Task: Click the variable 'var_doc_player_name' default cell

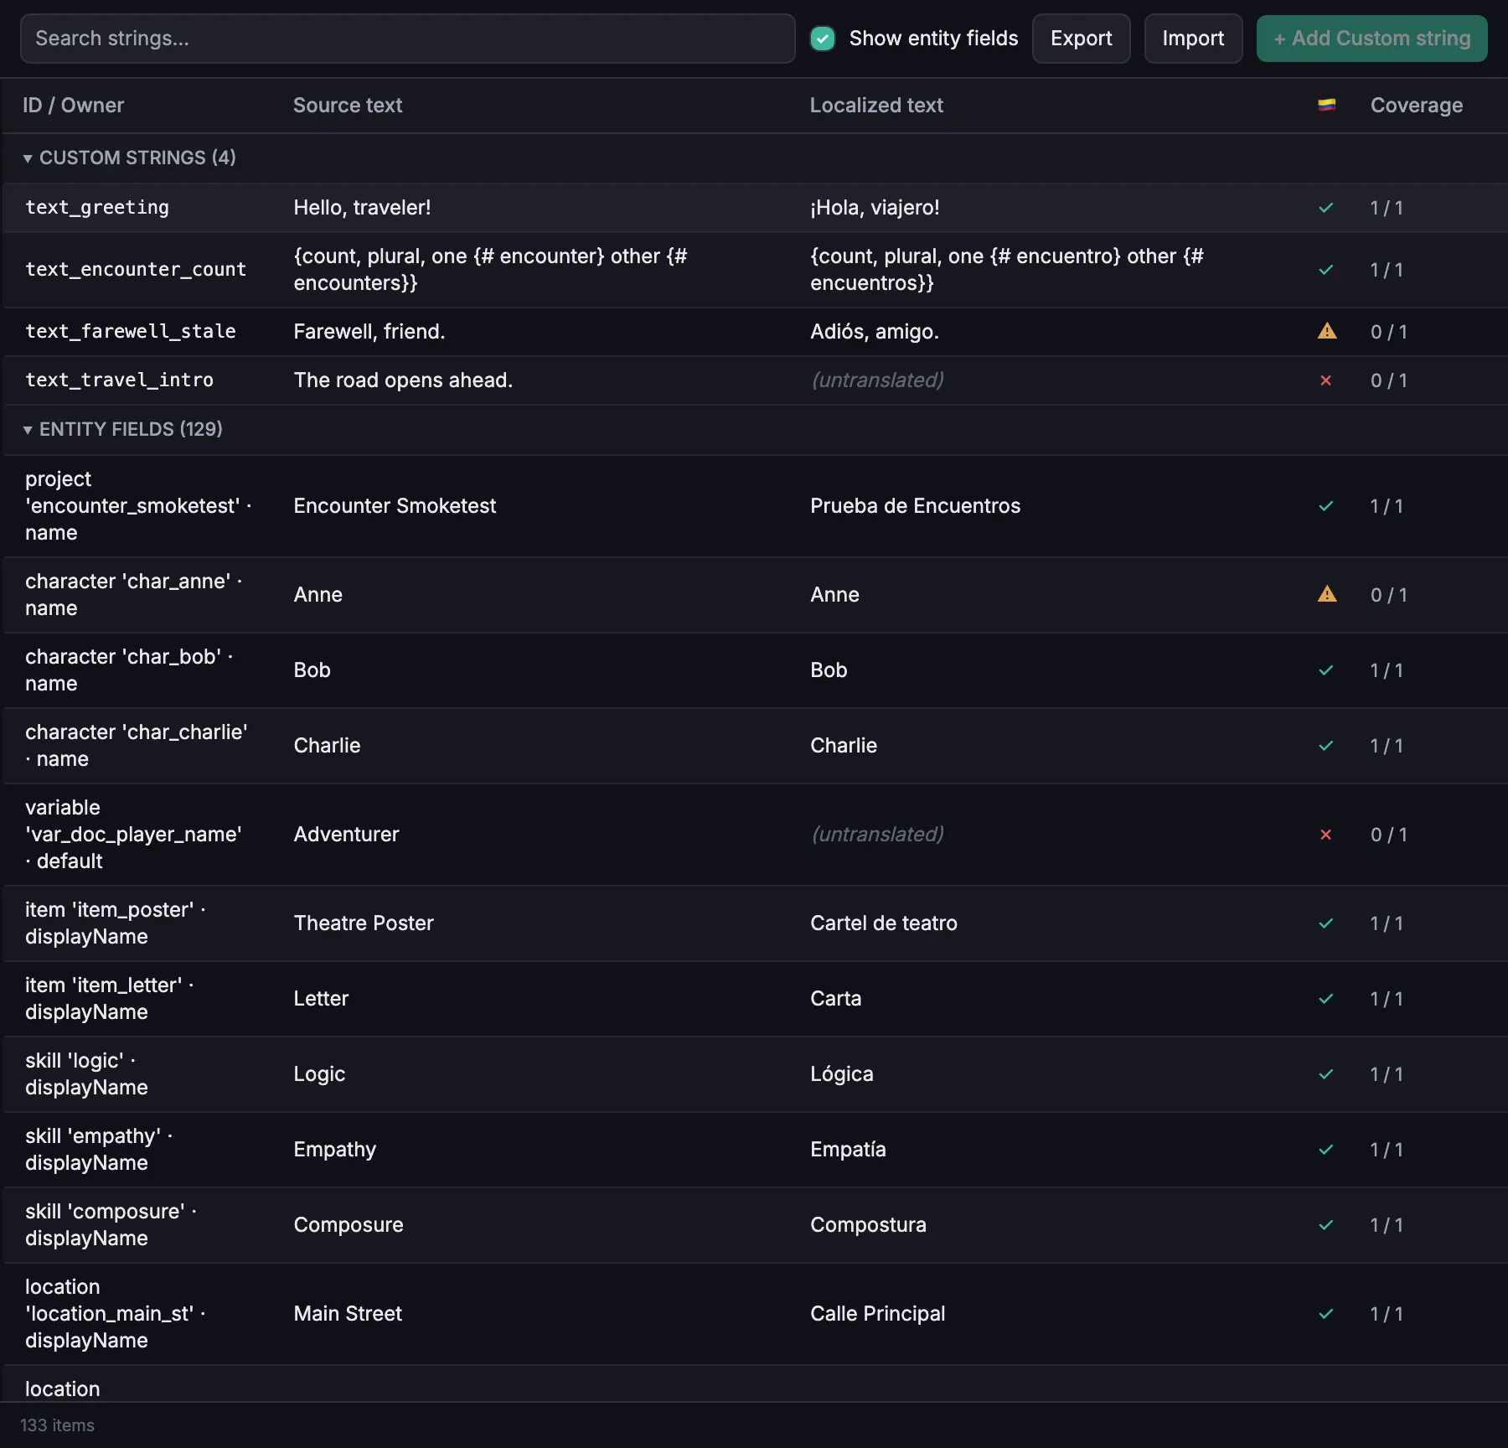Action: click(134, 835)
